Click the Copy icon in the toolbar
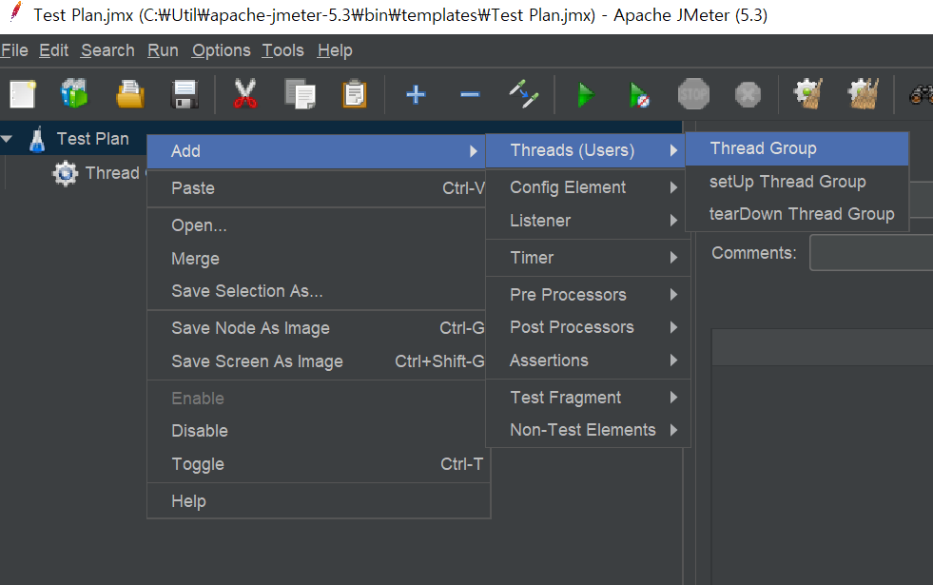This screenshot has height=585, width=933. pos(300,94)
